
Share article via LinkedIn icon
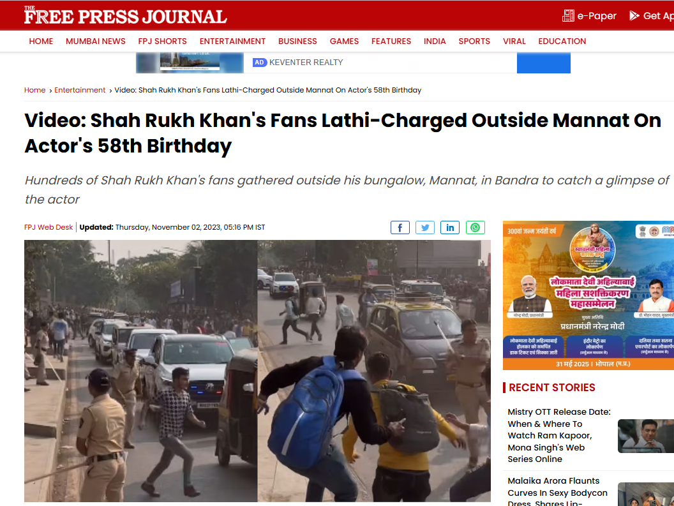(449, 227)
